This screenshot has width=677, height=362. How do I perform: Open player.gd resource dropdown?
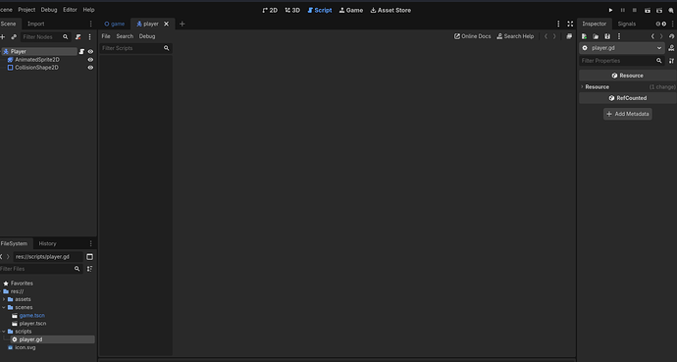click(x=621, y=48)
